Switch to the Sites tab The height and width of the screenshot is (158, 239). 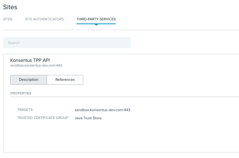point(8,19)
